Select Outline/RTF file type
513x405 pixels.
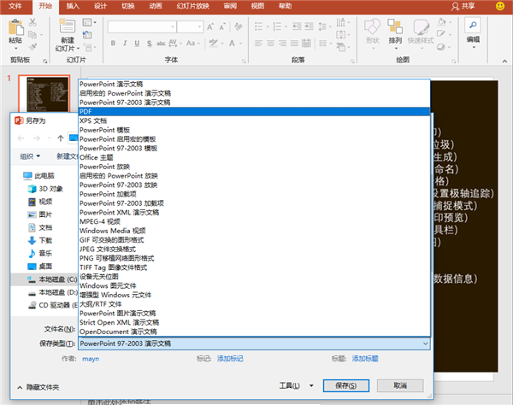tap(254, 304)
